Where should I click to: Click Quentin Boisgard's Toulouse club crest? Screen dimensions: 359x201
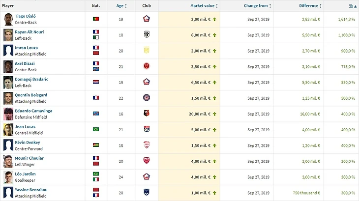click(x=146, y=98)
